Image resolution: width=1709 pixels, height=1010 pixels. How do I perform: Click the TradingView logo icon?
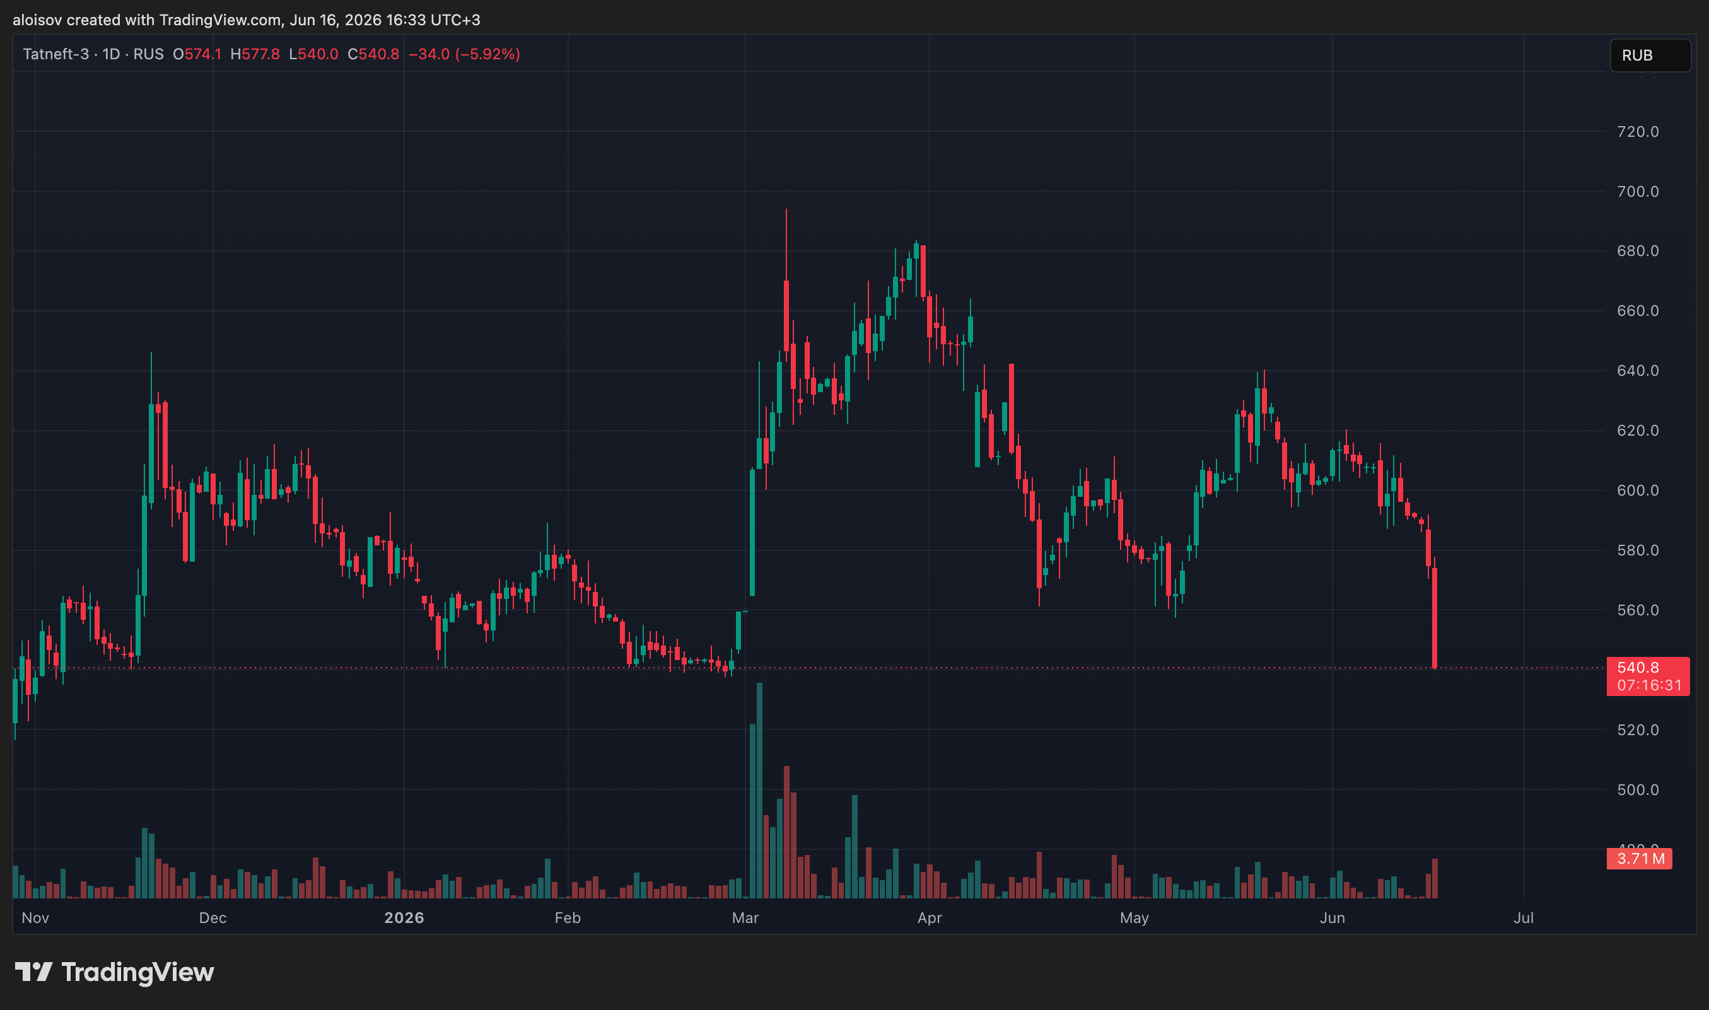(33, 972)
